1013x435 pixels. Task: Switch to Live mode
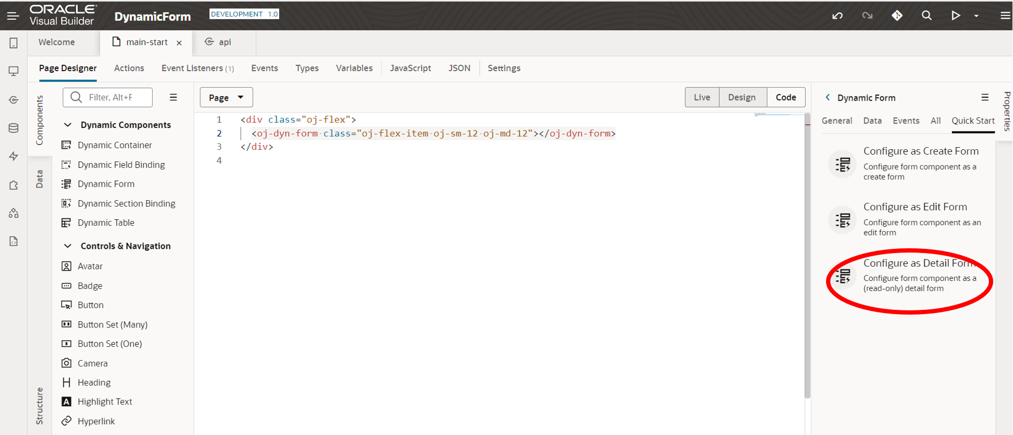click(x=702, y=97)
